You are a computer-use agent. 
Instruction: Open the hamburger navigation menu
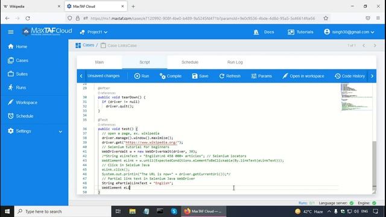pyautogui.click(x=11, y=32)
